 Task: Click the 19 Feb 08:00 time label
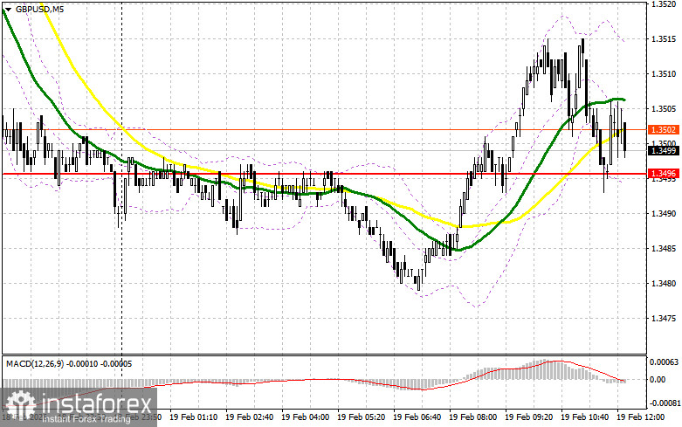472,417
